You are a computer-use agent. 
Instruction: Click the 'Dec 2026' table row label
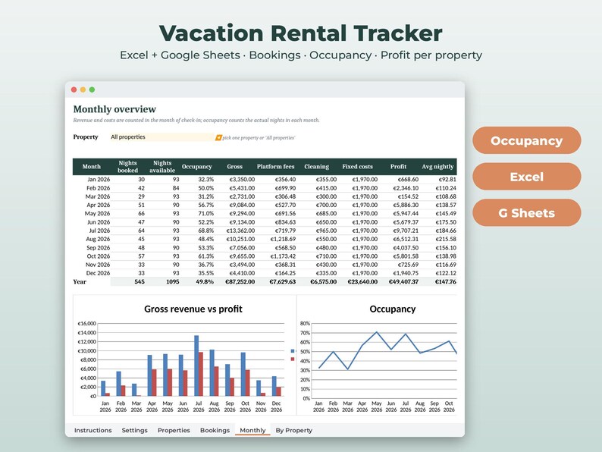point(98,274)
